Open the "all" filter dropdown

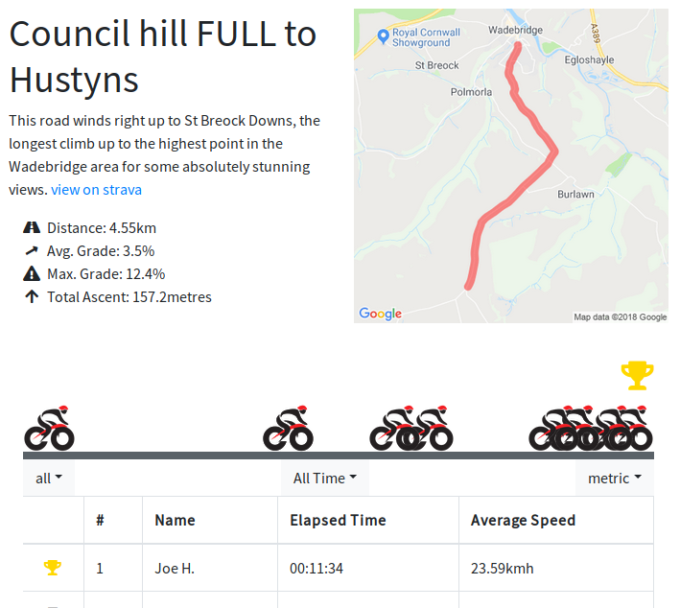[x=49, y=479]
